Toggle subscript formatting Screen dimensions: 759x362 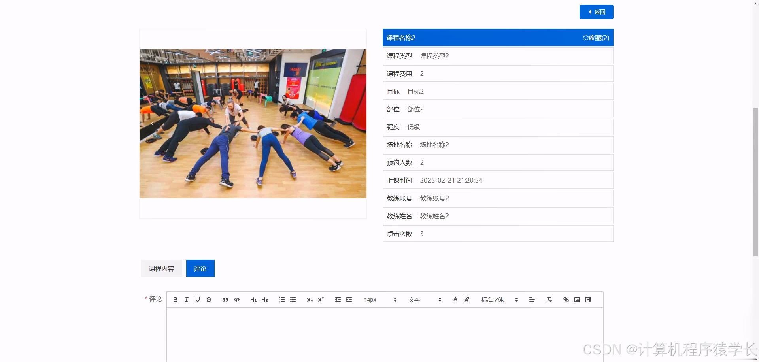click(x=310, y=300)
